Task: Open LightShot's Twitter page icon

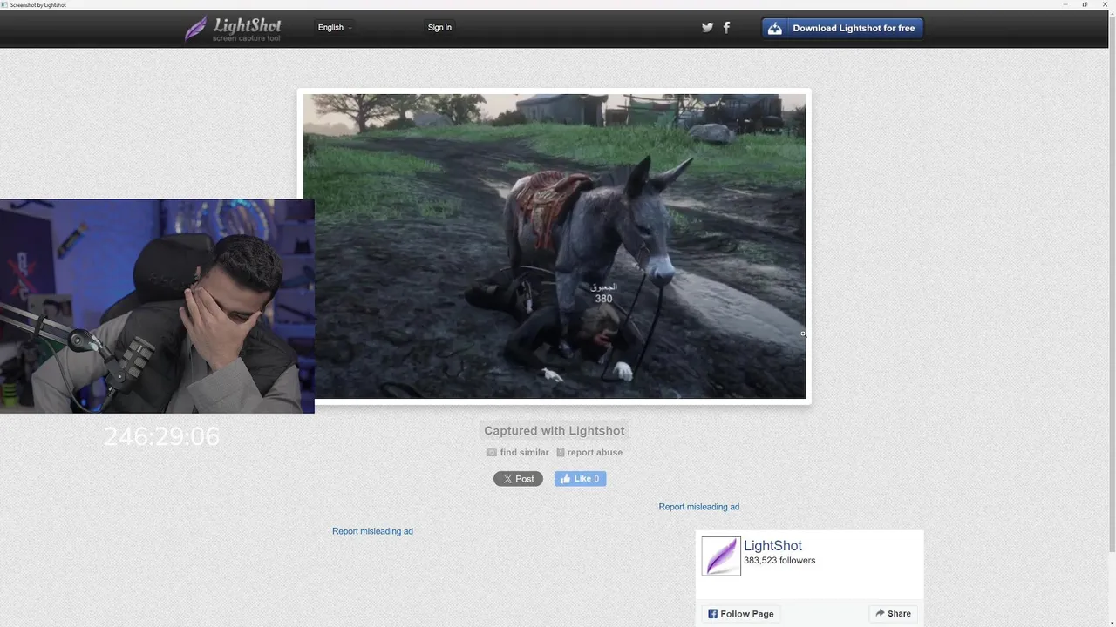Action: pyautogui.click(x=707, y=28)
